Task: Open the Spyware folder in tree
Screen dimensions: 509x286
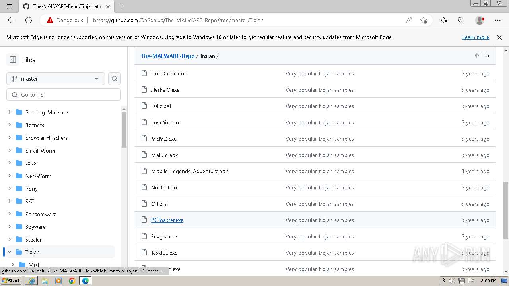Action: (35, 227)
